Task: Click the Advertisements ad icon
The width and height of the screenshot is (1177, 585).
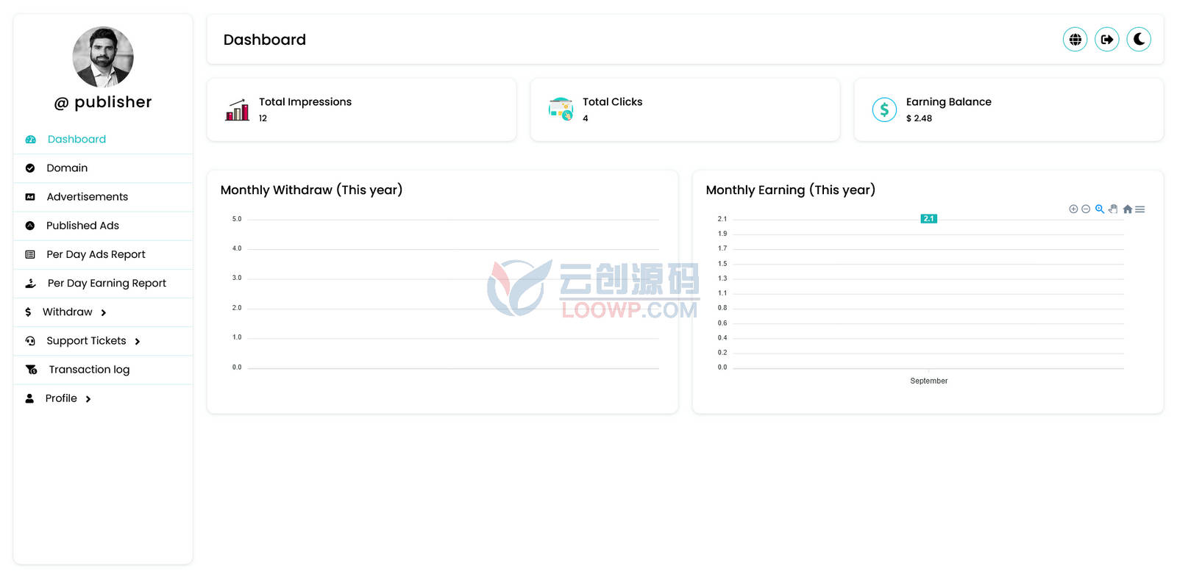Action: click(30, 197)
